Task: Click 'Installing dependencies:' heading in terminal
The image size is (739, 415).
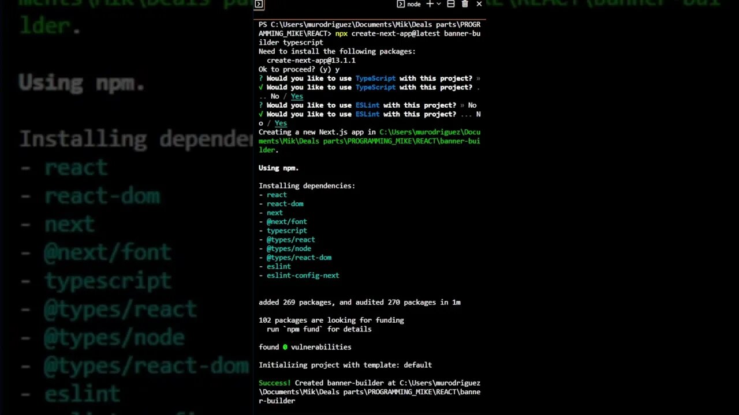Action: (307, 186)
